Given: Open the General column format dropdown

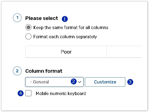Looking at the screenshot, I should 54,82.
